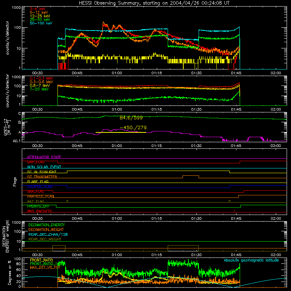The image size is (291, 291).
Task: Click the GOES-12 axis label
Action: 7,127
